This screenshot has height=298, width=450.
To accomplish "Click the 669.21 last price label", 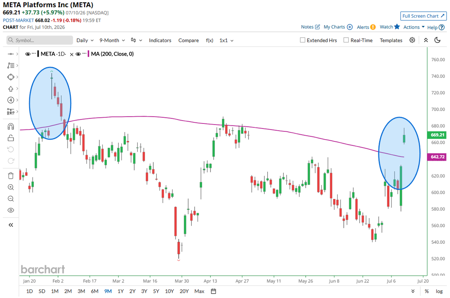I will pyautogui.click(x=438, y=135).
